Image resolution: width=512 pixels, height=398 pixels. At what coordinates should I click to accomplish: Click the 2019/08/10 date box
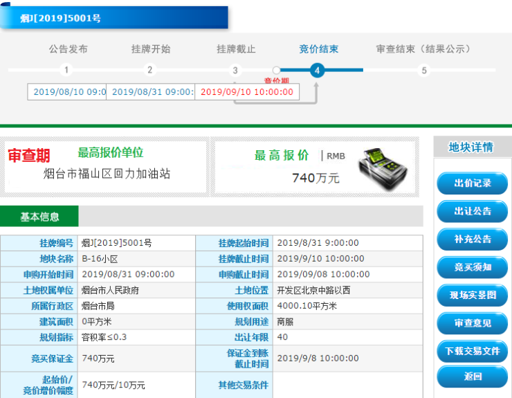67,92
